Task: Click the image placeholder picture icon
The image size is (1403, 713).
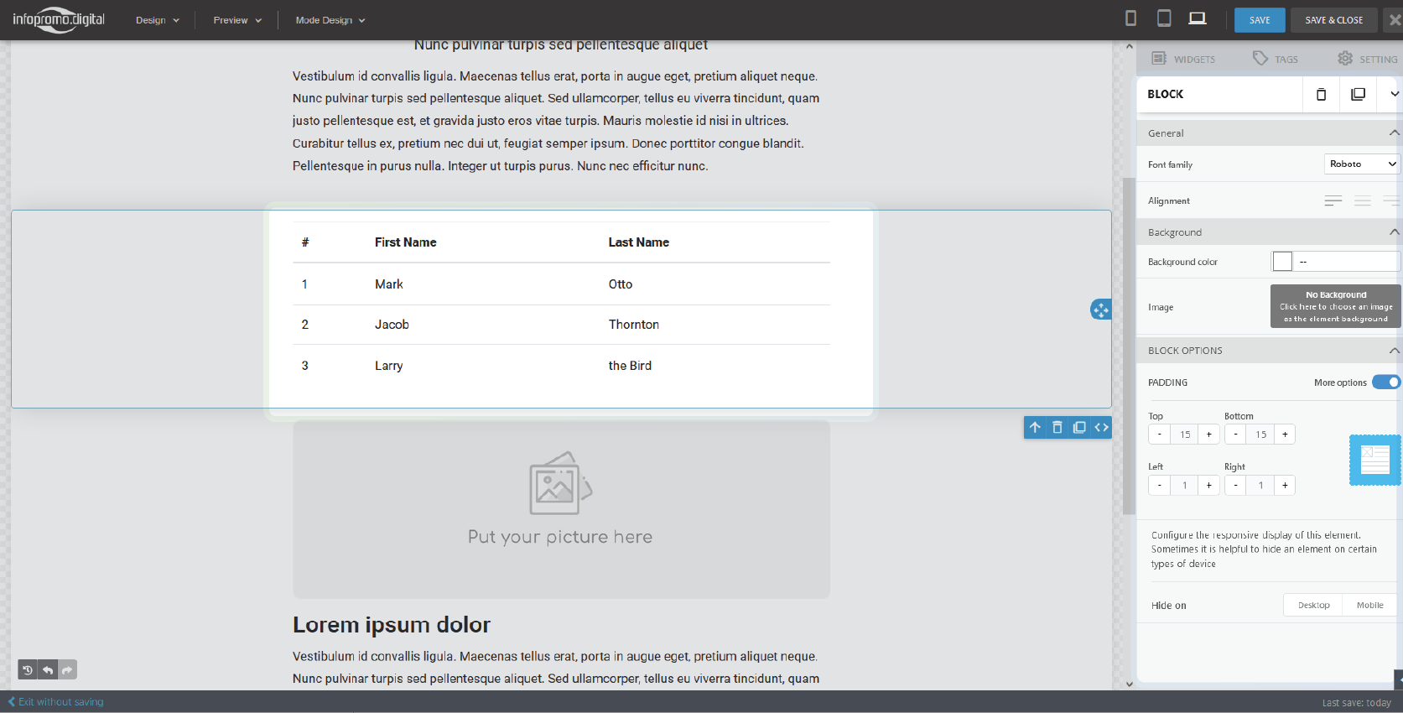Action: 560,483
